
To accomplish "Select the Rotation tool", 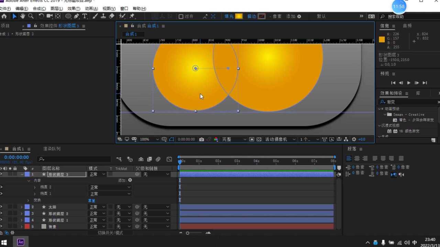I will pyautogui.click(x=41, y=16).
